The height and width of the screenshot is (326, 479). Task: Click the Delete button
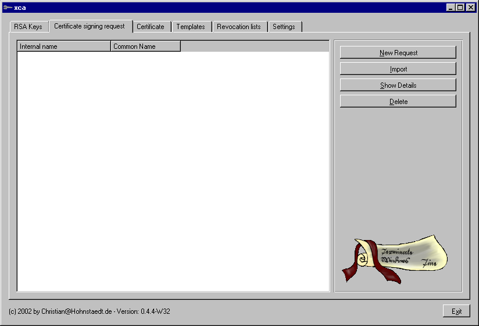click(x=398, y=102)
